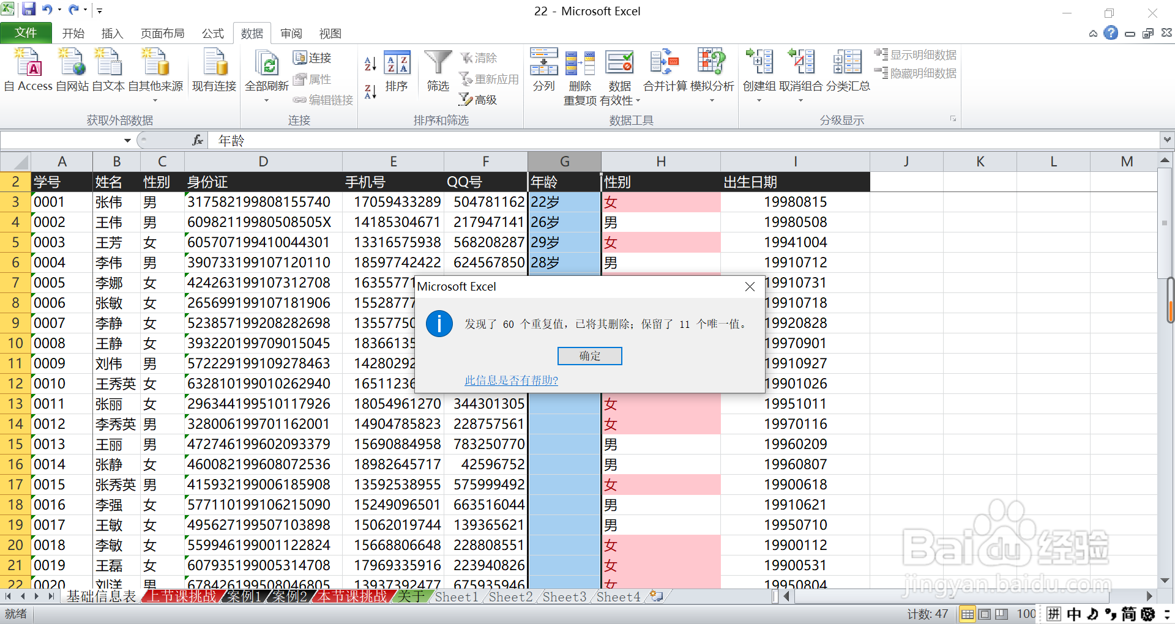The width and height of the screenshot is (1175, 624).
Task: Click Remove Duplicates (删除重复项)
Action: 580,76
